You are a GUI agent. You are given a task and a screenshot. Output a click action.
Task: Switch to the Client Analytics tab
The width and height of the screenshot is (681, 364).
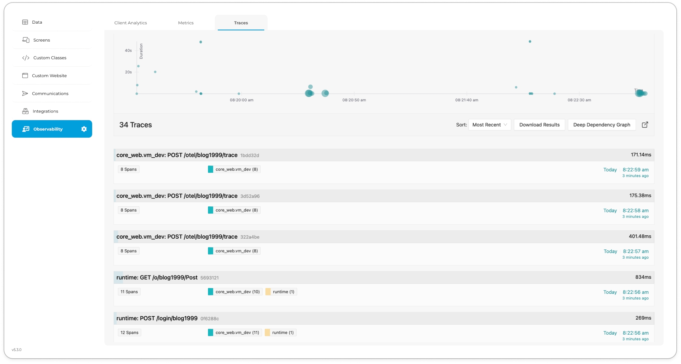131,23
